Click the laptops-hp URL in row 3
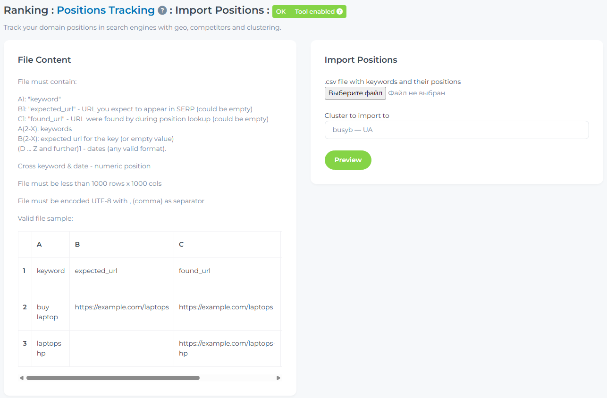607x398 pixels. [x=227, y=348]
